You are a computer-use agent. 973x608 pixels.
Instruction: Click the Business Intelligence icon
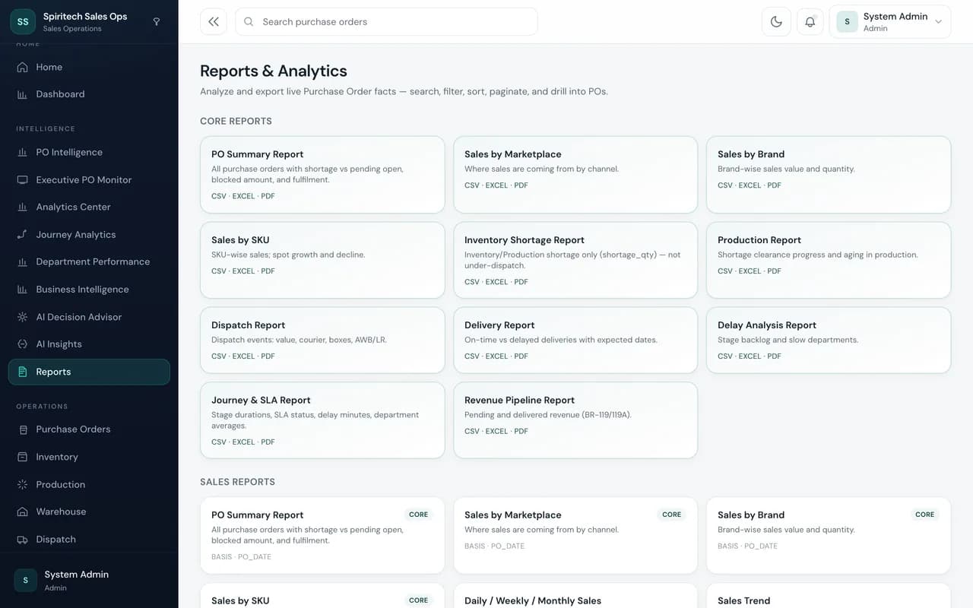(22, 290)
